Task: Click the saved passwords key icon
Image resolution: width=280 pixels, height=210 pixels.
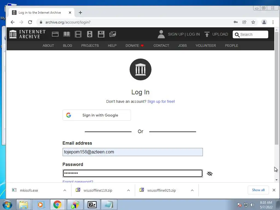Action: tap(235, 22)
